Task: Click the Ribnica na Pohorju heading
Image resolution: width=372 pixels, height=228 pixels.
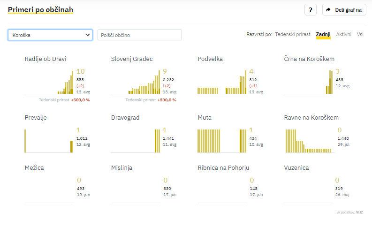Action: pos(223,167)
